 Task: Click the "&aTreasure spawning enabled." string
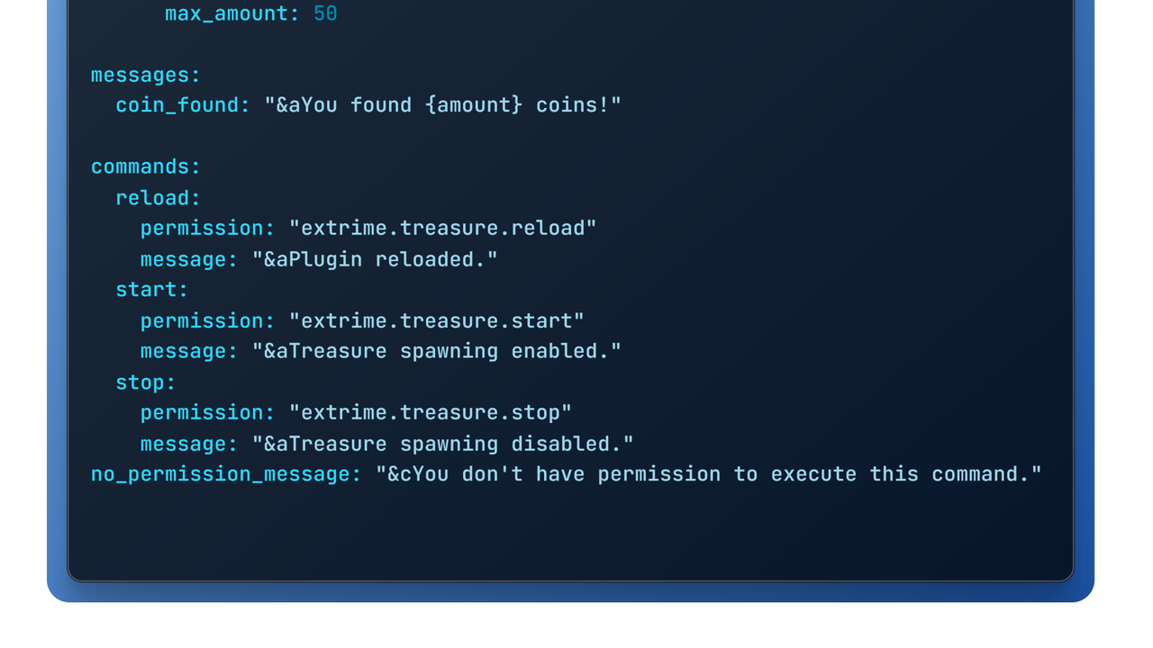pos(436,351)
